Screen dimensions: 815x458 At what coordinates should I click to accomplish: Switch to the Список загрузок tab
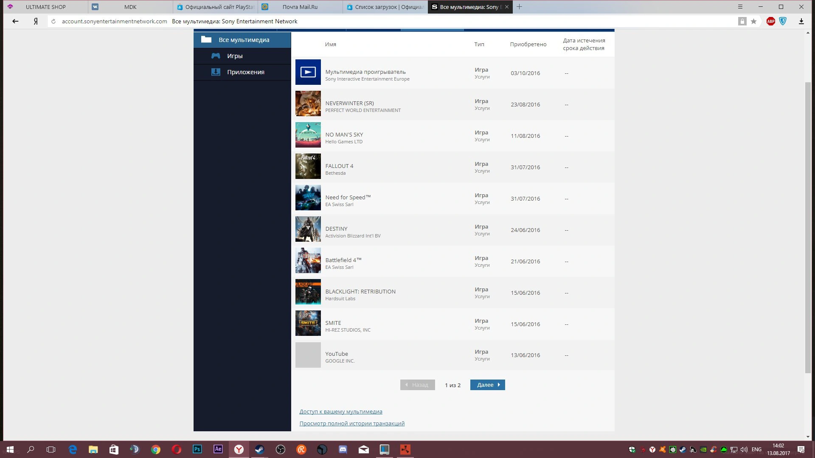point(385,7)
